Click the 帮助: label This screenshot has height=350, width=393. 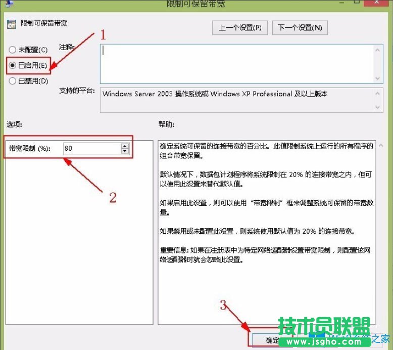coord(166,124)
